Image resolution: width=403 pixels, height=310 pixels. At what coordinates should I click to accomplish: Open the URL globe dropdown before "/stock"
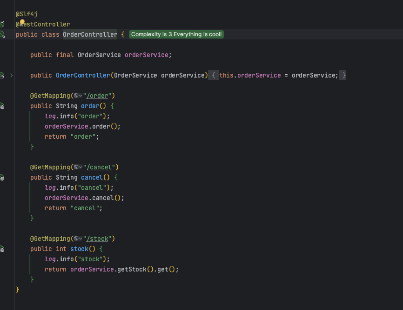(x=78, y=239)
